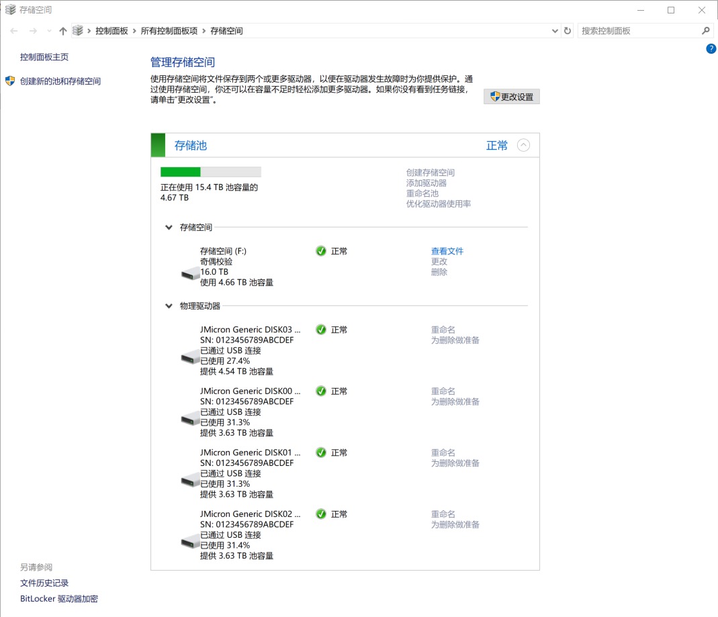Image resolution: width=718 pixels, height=617 pixels.
Task: Click the refresh icon beside address bar
Action: [568, 31]
